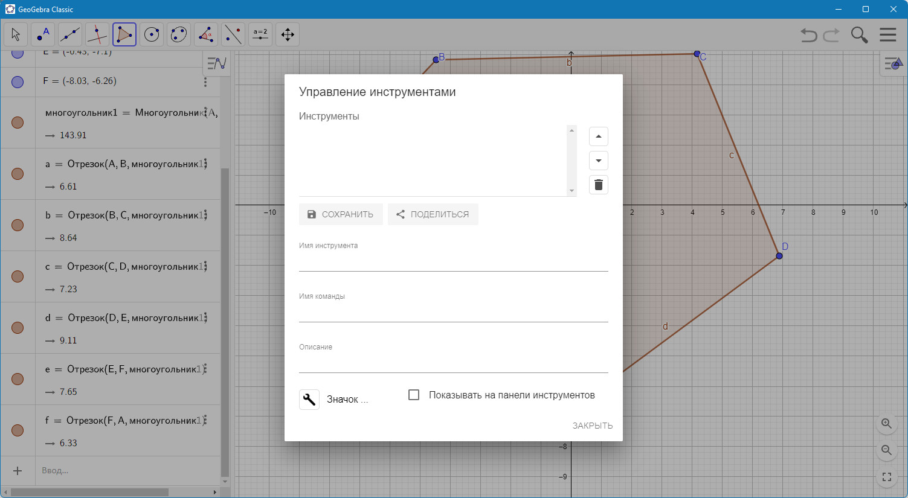
Task: Select the Perpendicular Line tool
Action: [x=97, y=34]
